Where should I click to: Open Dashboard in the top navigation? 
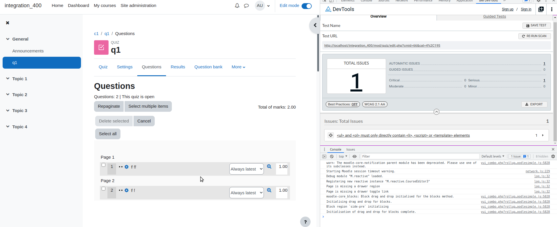pos(78,6)
